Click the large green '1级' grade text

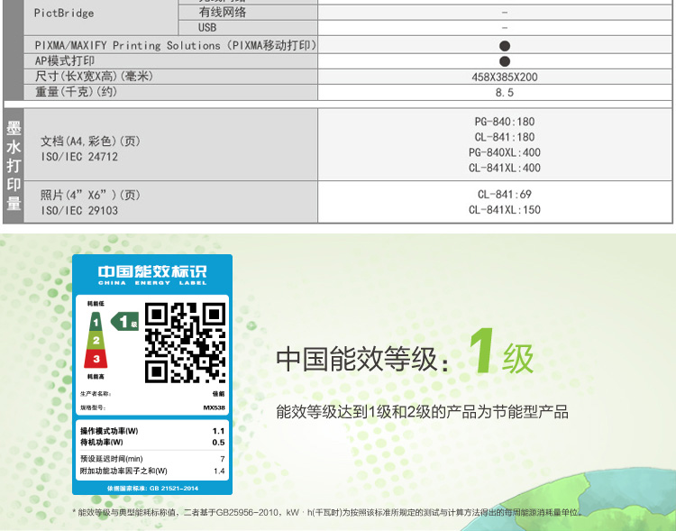point(501,352)
